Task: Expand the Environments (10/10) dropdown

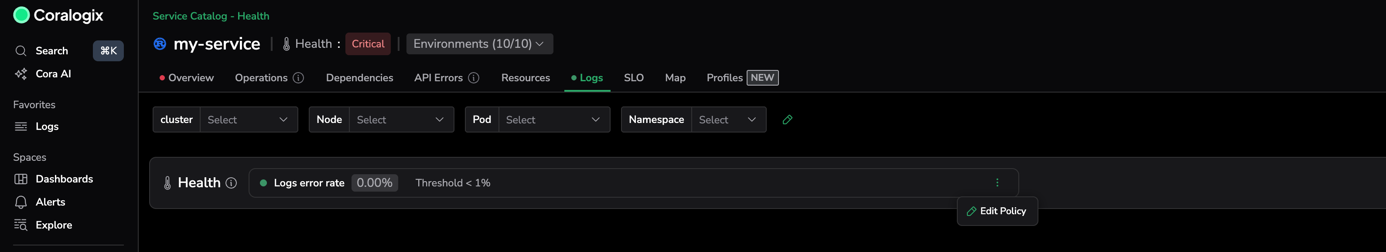Action: click(x=479, y=44)
